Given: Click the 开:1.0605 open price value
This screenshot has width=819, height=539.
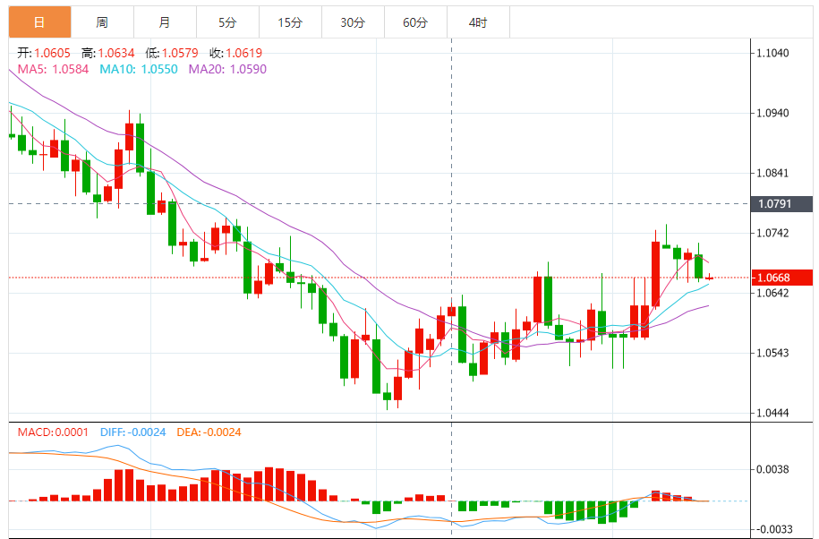Looking at the screenshot, I should pyautogui.click(x=44, y=53).
